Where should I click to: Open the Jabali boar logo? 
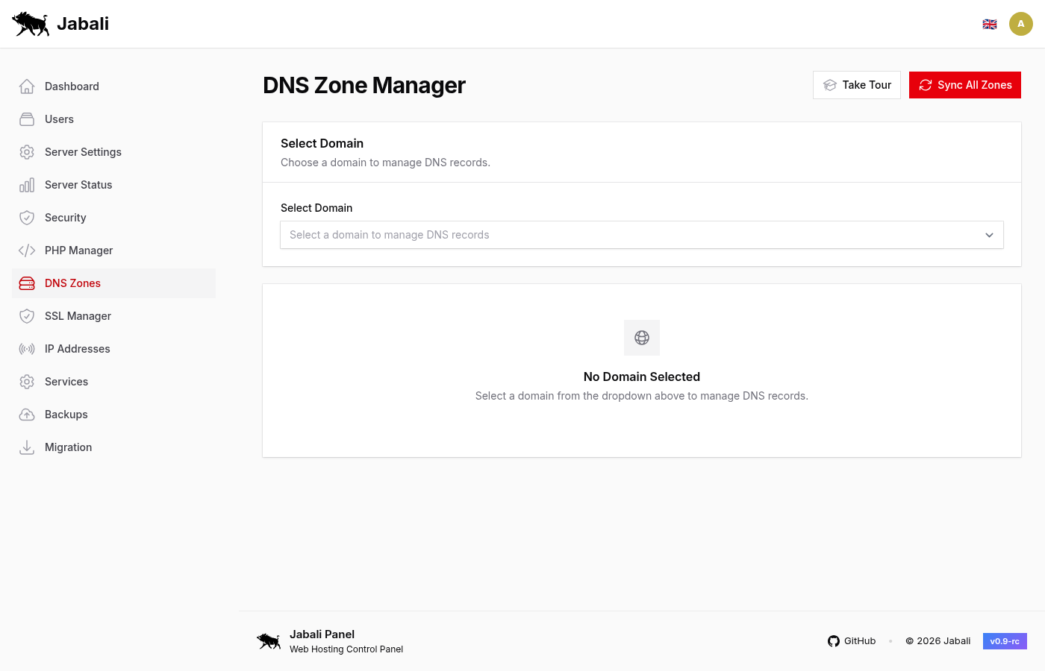tap(30, 23)
